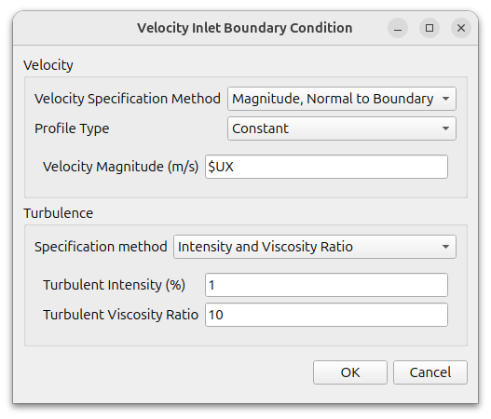Image resolution: width=491 pixels, height=419 pixels.
Task: Open Velocity Specification Method dropdown
Action: pos(342,99)
